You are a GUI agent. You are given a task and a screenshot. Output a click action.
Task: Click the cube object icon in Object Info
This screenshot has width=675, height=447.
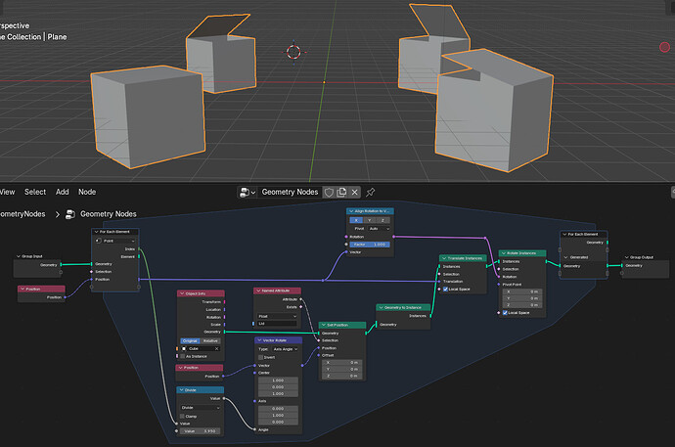pyautogui.click(x=184, y=349)
